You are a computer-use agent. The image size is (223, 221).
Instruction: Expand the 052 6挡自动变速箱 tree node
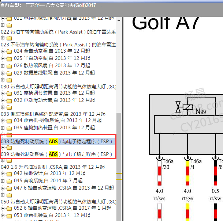click(3, 208)
